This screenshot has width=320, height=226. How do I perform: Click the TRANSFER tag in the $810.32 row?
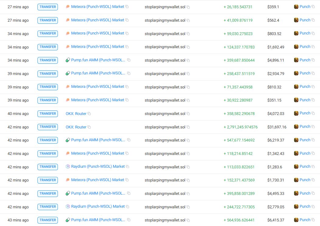(48, 87)
